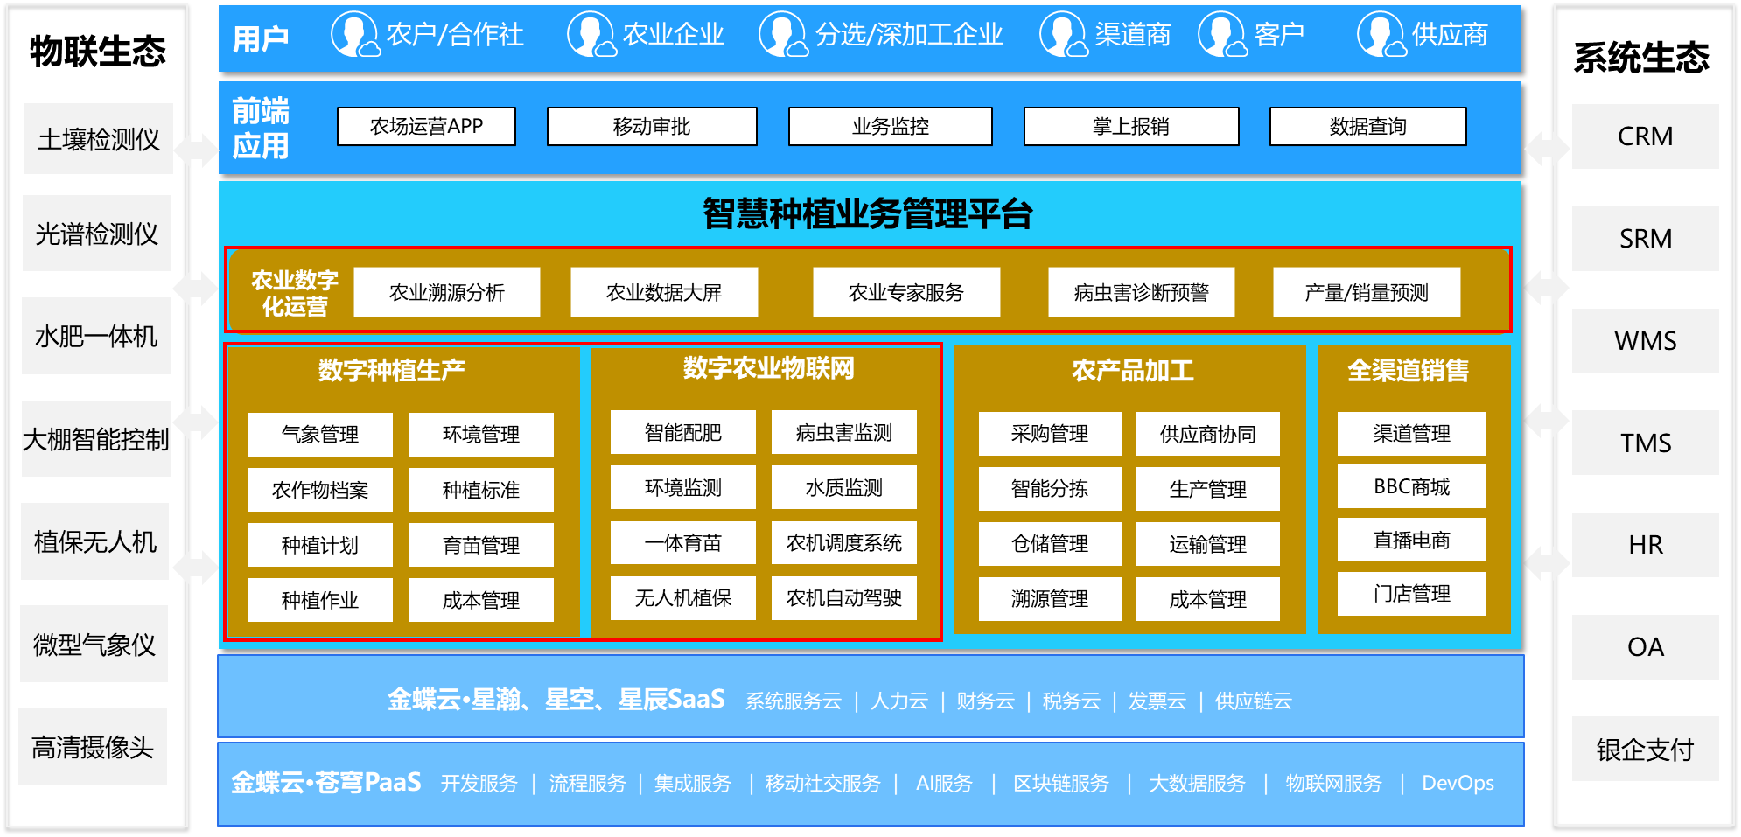Select the 移动审批 box
The image size is (1741, 837).
point(652,127)
